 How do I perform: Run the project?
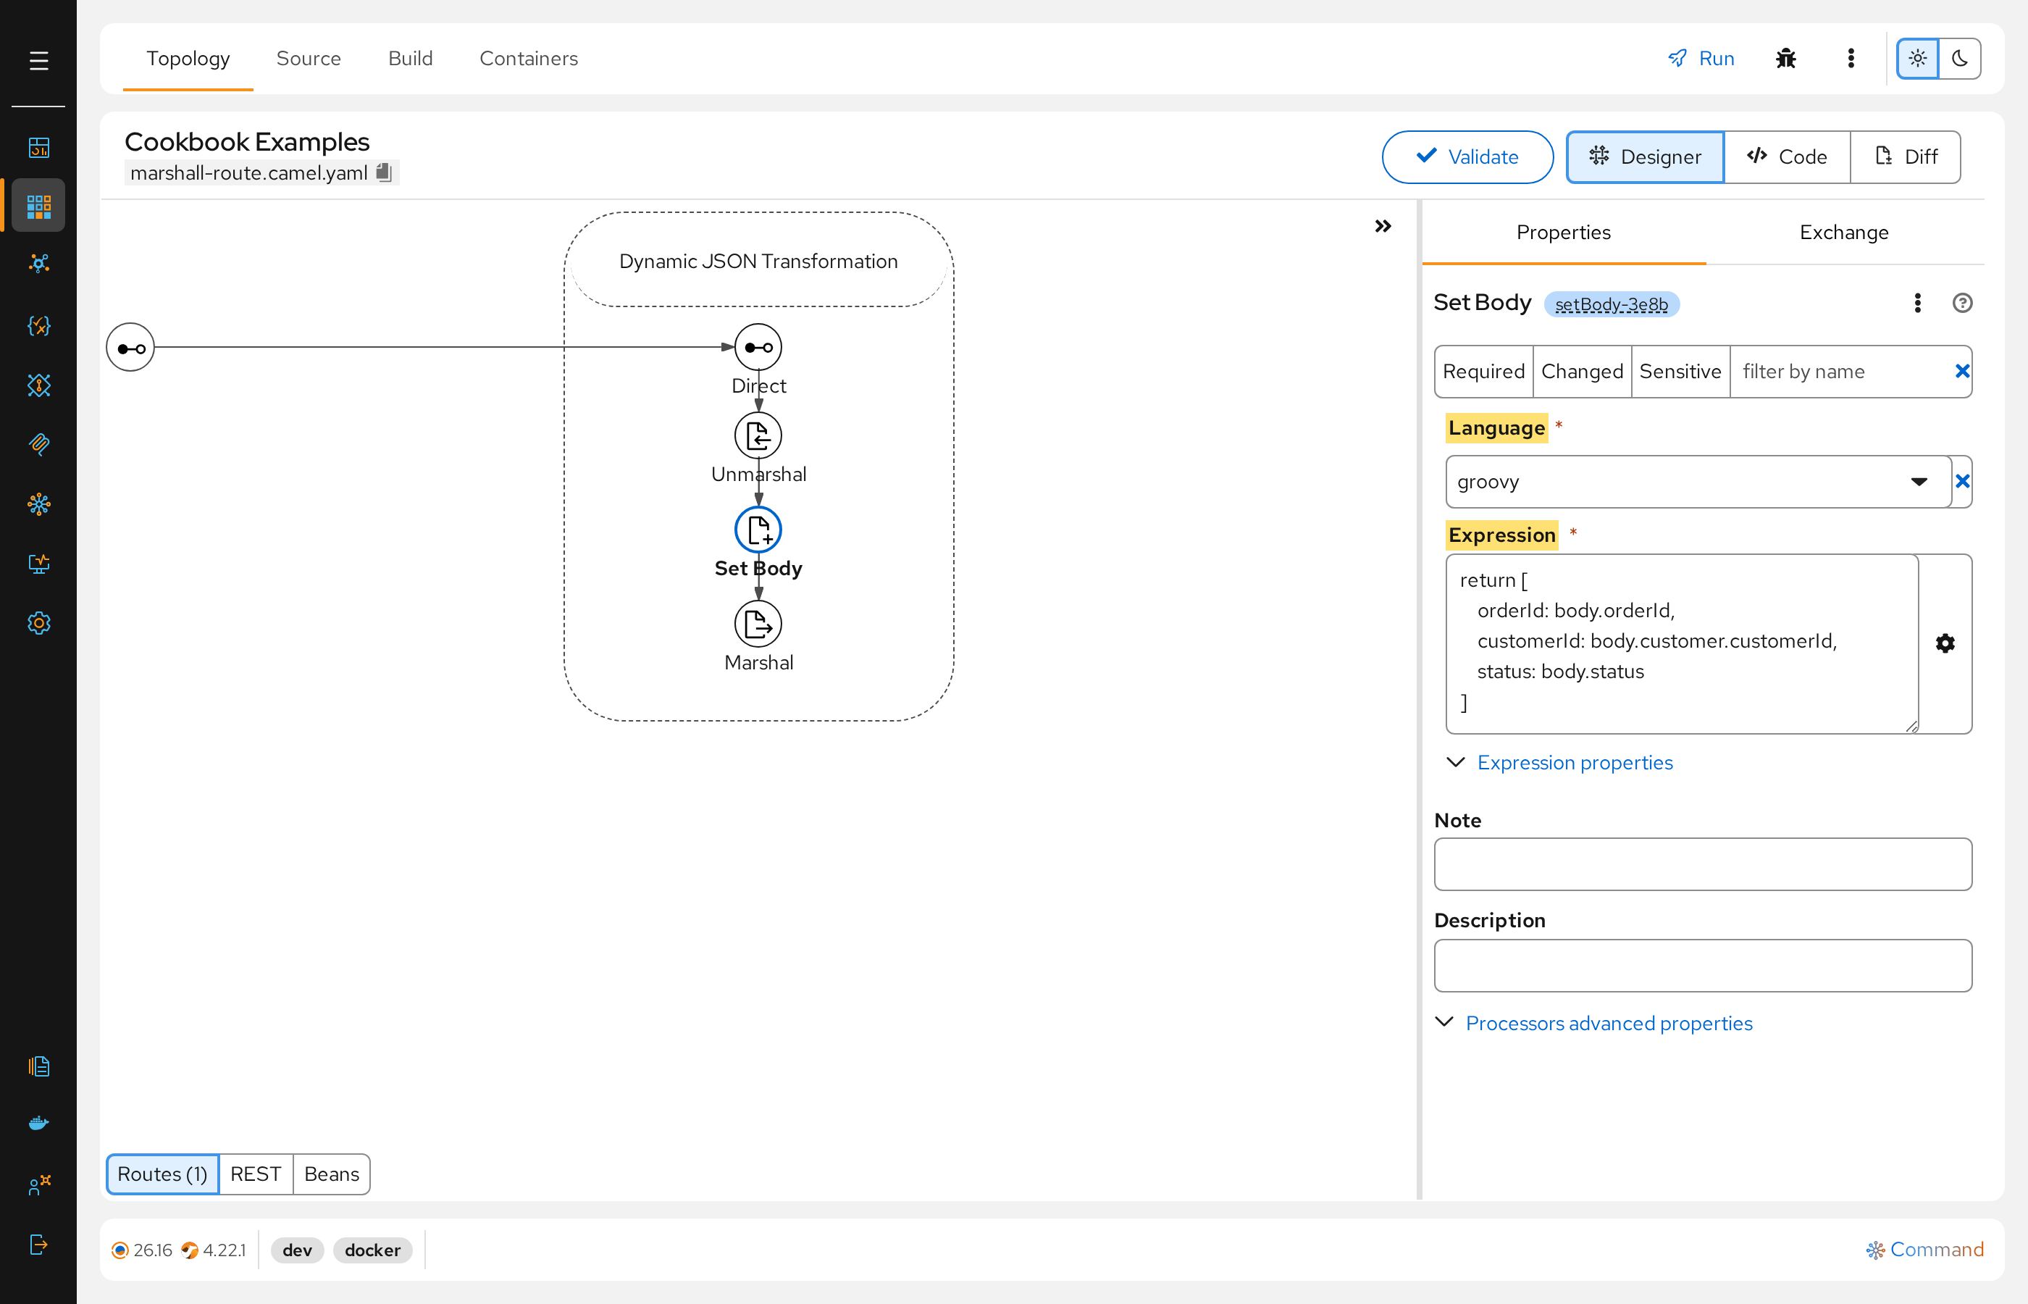pos(1700,59)
